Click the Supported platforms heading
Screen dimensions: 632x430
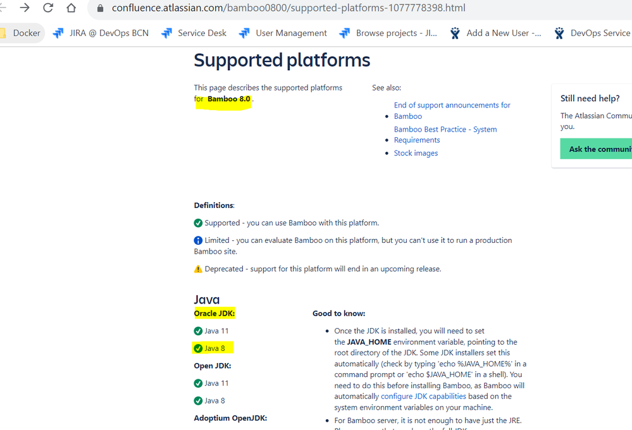click(282, 61)
